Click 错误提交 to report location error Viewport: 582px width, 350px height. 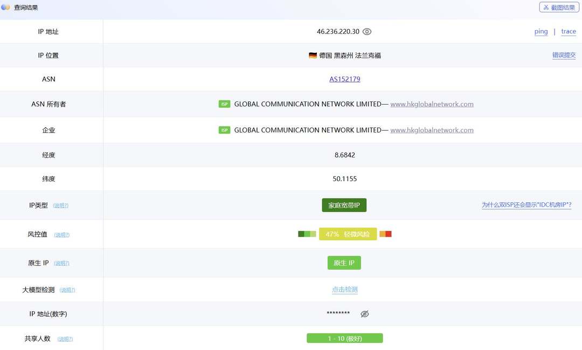[564, 56]
